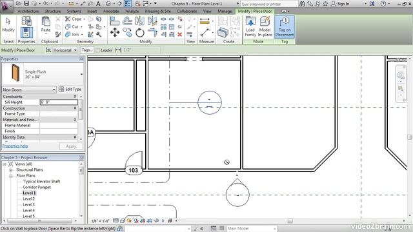The width and height of the screenshot is (413, 232).
Task: Select the Cut geometry tool
Action: 74,26
